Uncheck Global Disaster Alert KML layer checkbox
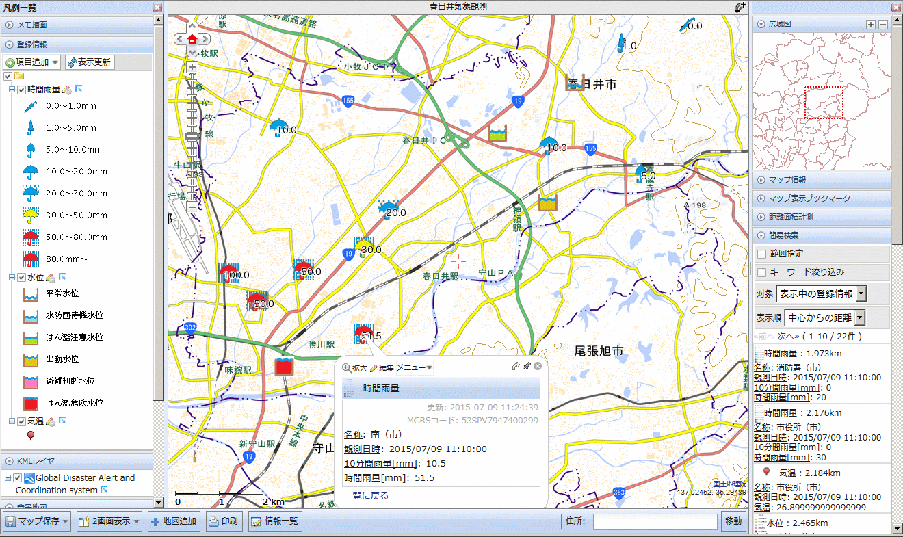Image resolution: width=903 pixels, height=537 pixels. coord(18,477)
